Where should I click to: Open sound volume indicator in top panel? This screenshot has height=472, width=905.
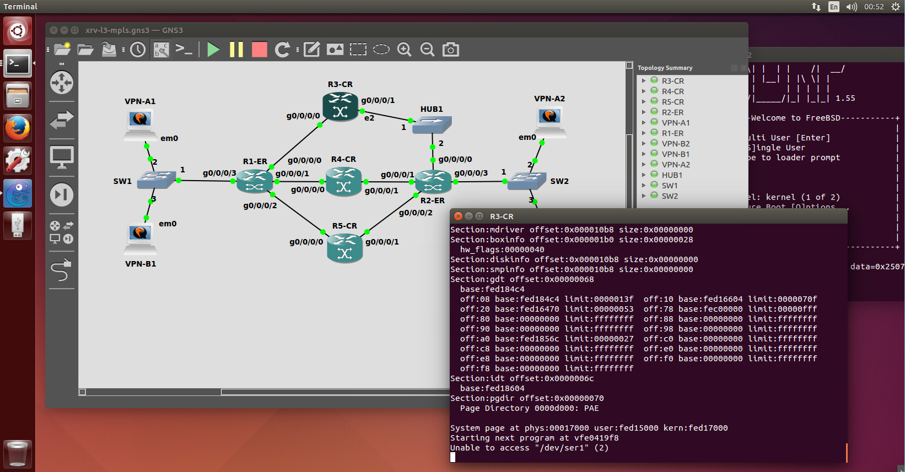tap(852, 7)
